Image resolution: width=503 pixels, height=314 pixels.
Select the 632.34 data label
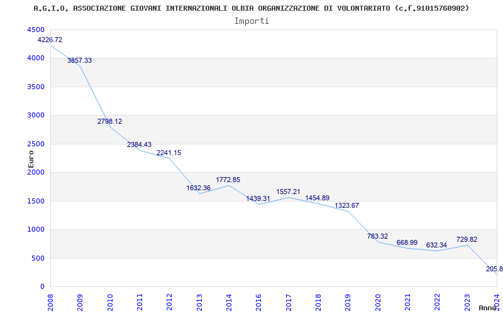click(436, 246)
